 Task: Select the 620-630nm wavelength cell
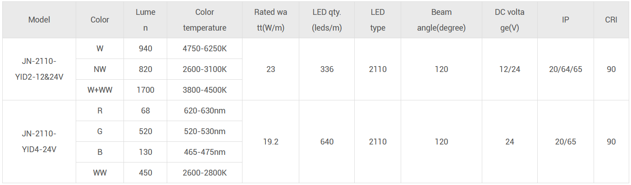pos(205,111)
